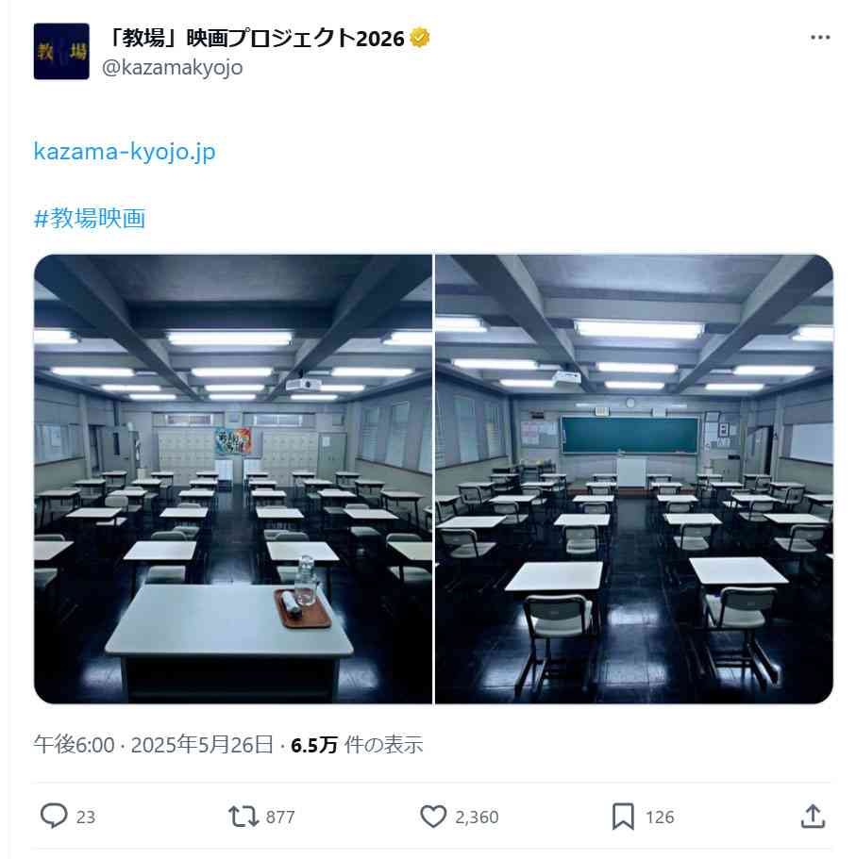Bookmark this post
Viewport: 856px width, 859px height.
point(623,817)
